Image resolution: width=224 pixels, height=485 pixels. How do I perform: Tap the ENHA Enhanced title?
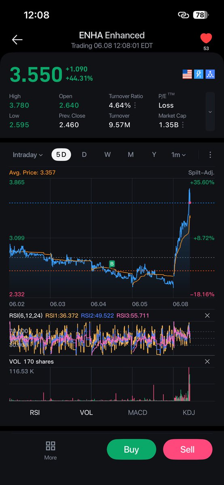112,36
